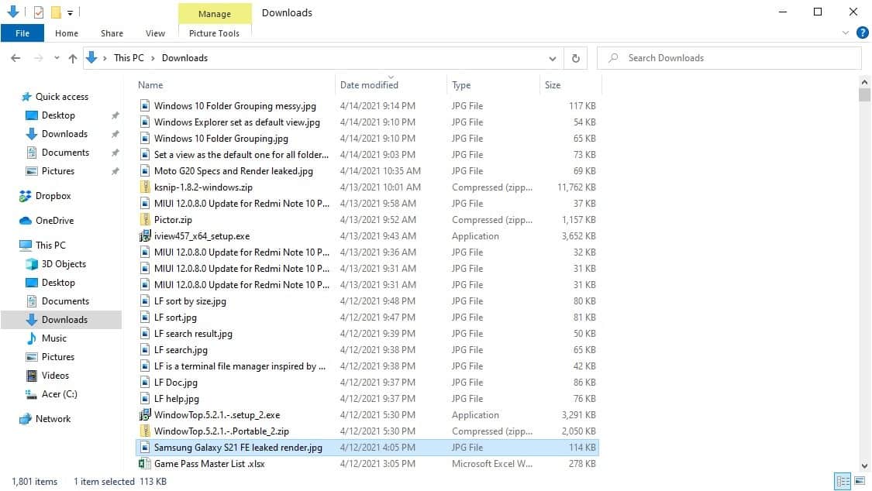Open pinned Pictures under Quick access
This screenshot has width=872, height=491.
[58, 171]
